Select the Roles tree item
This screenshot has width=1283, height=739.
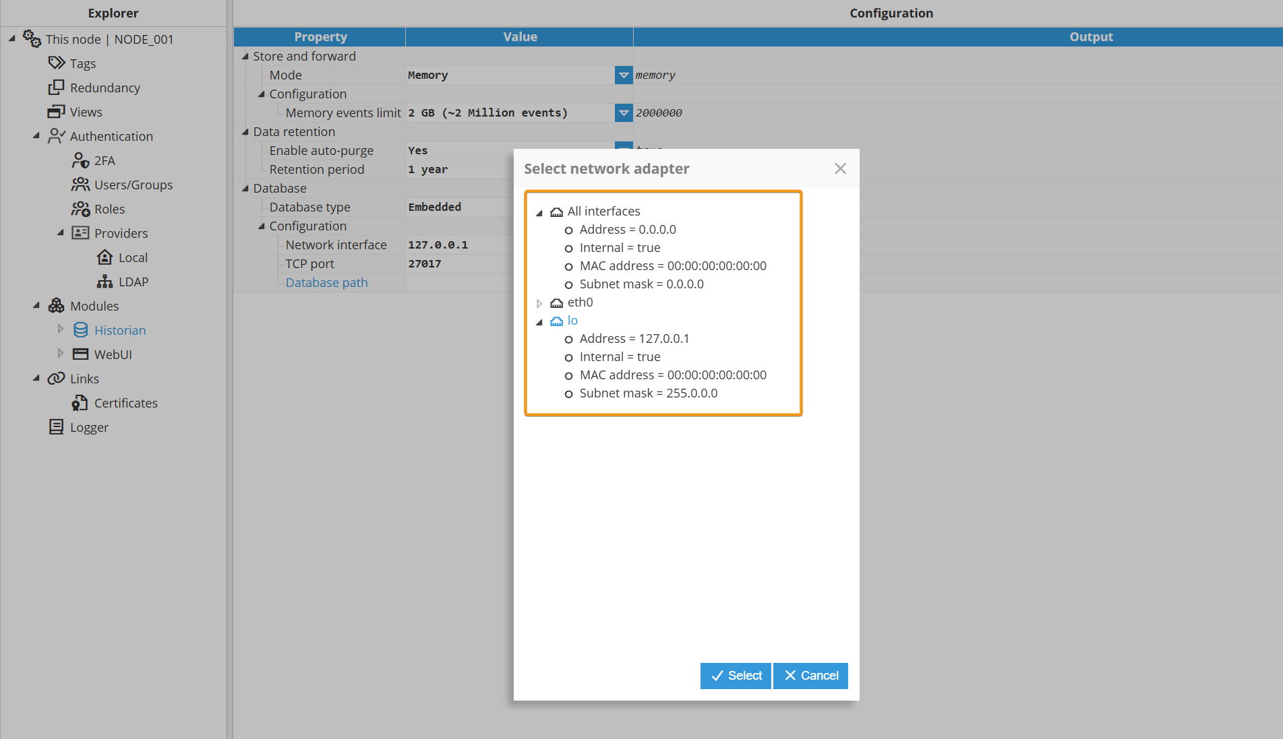pyautogui.click(x=109, y=209)
